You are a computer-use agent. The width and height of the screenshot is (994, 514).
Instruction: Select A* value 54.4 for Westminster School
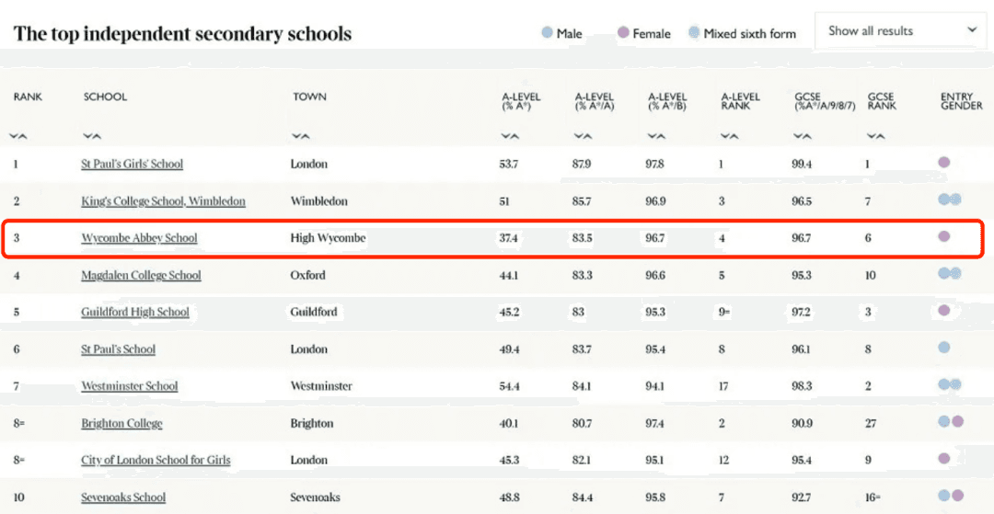tap(510, 386)
